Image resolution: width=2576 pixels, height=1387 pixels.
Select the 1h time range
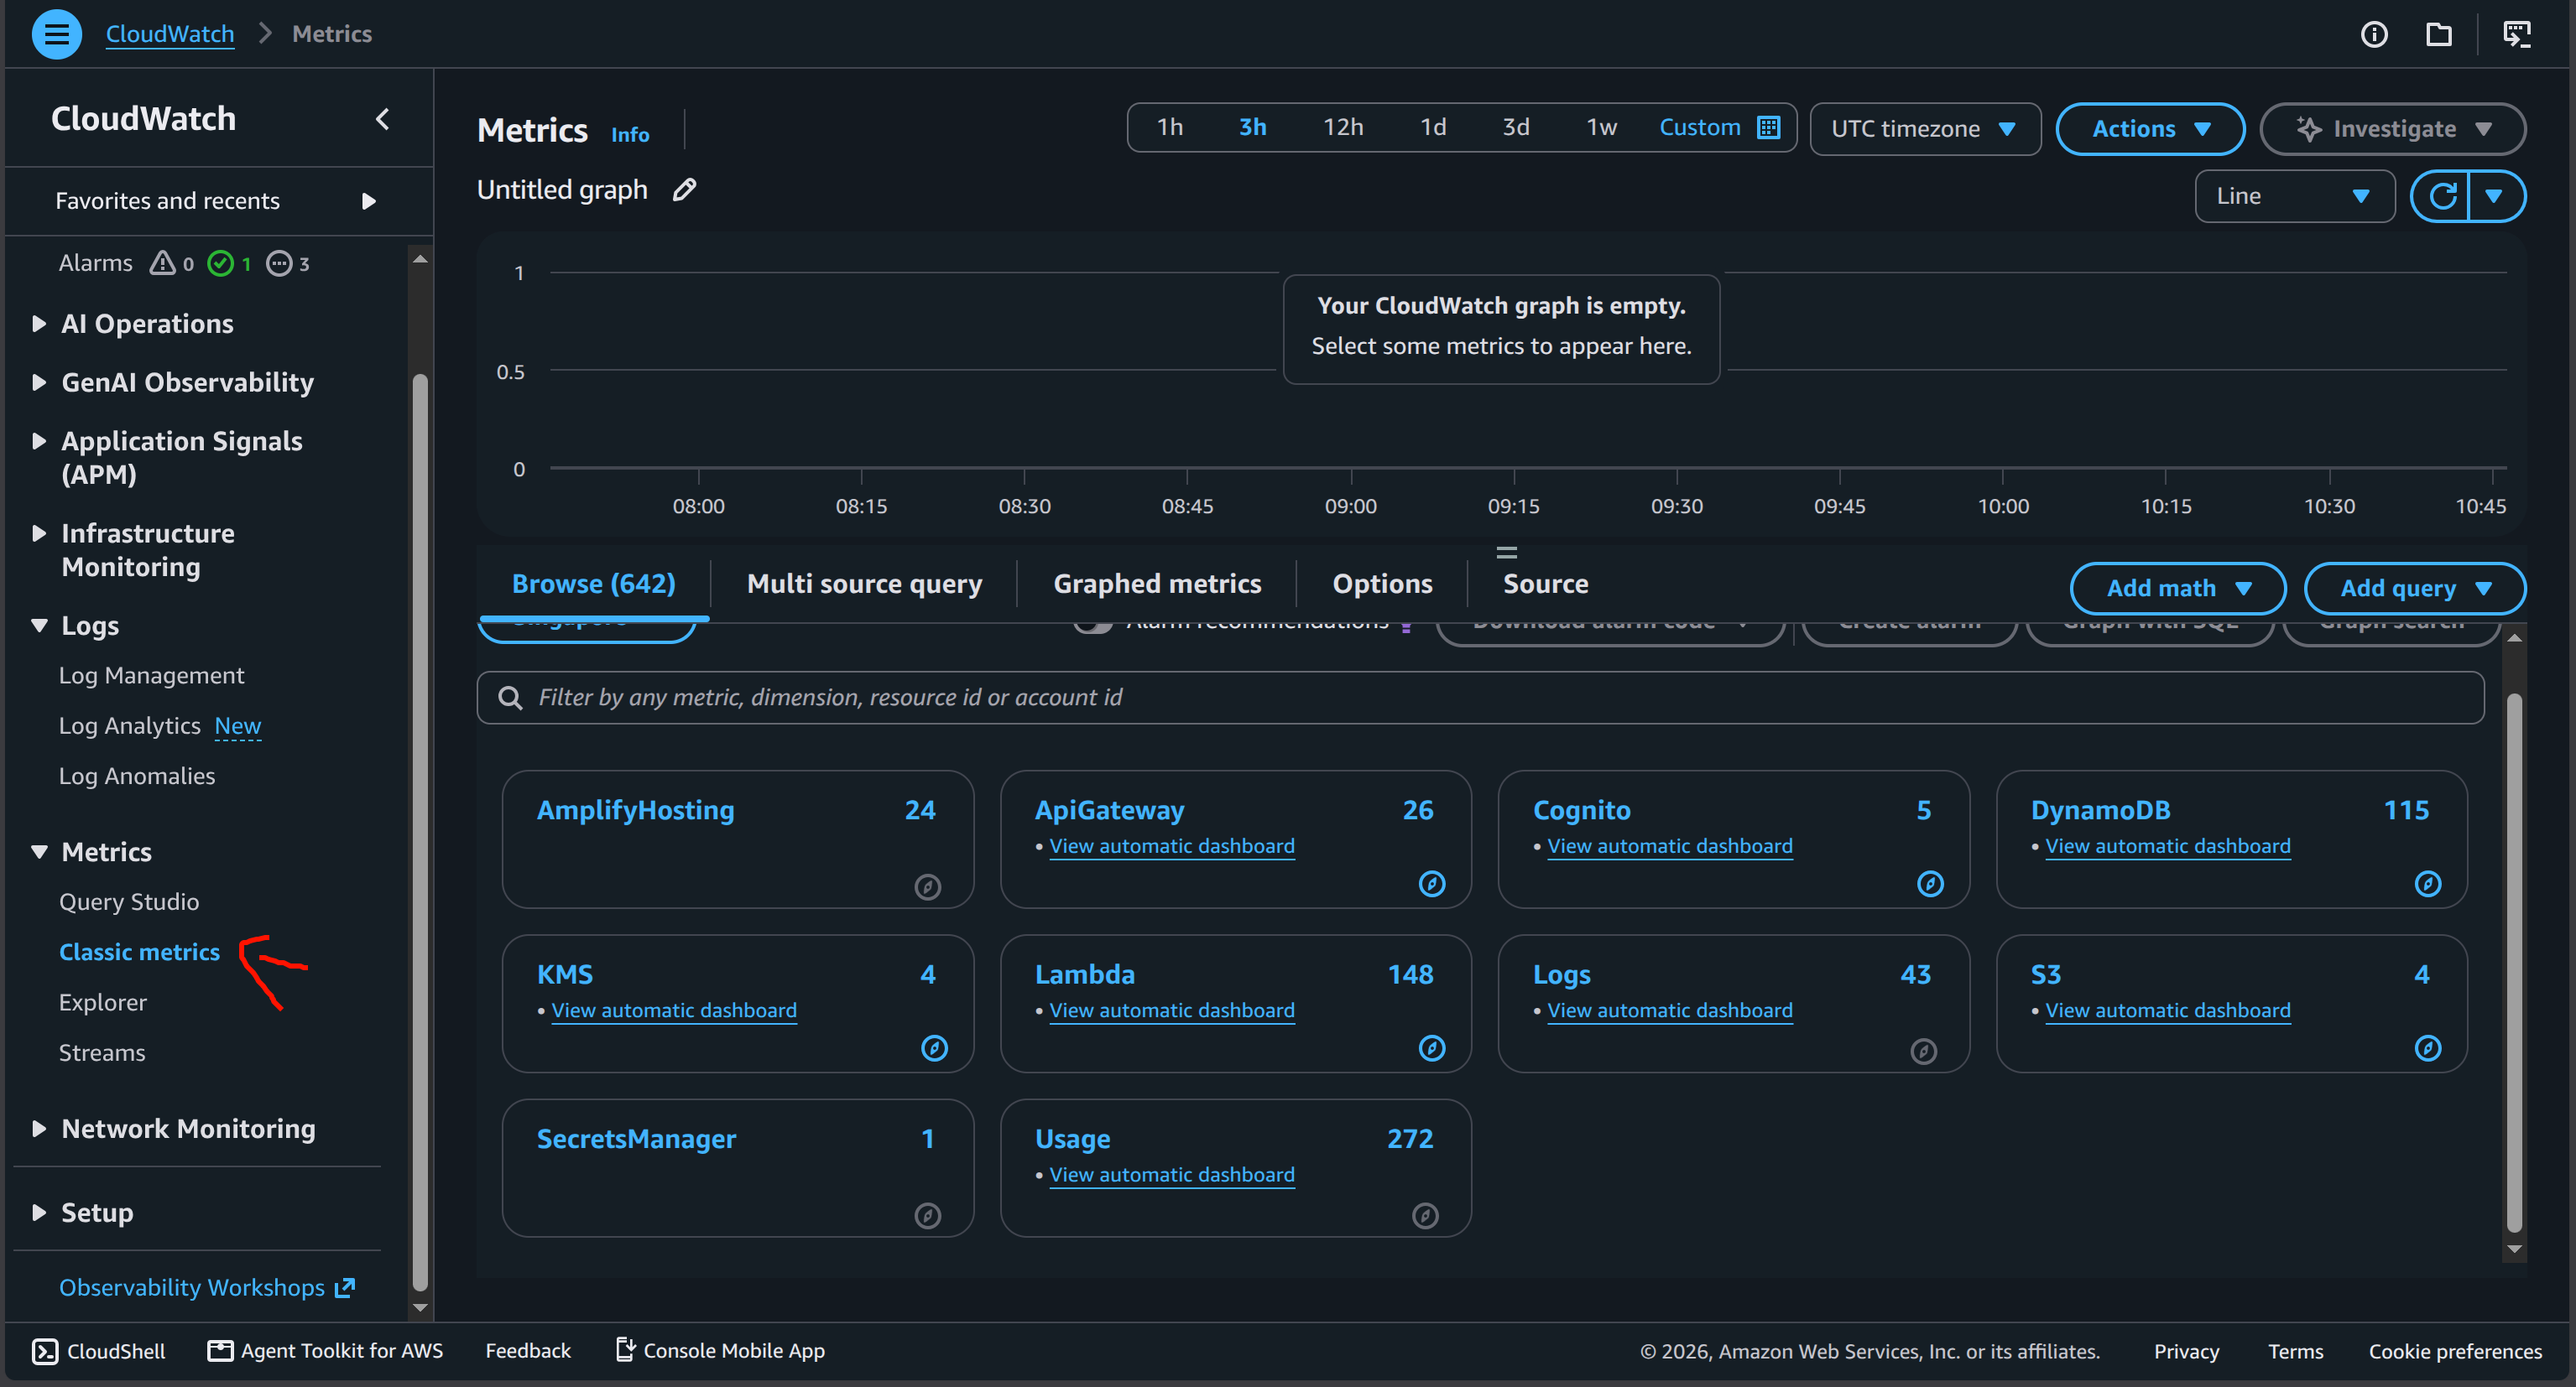1169,128
